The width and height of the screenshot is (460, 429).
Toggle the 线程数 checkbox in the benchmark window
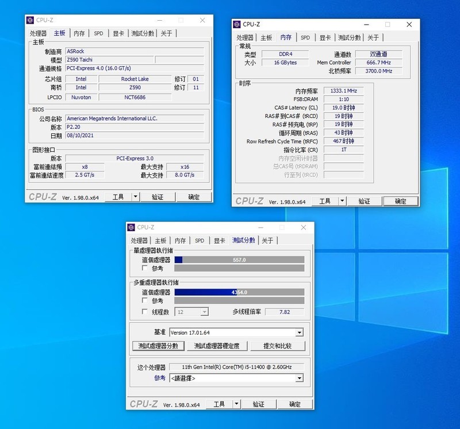[x=144, y=311]
